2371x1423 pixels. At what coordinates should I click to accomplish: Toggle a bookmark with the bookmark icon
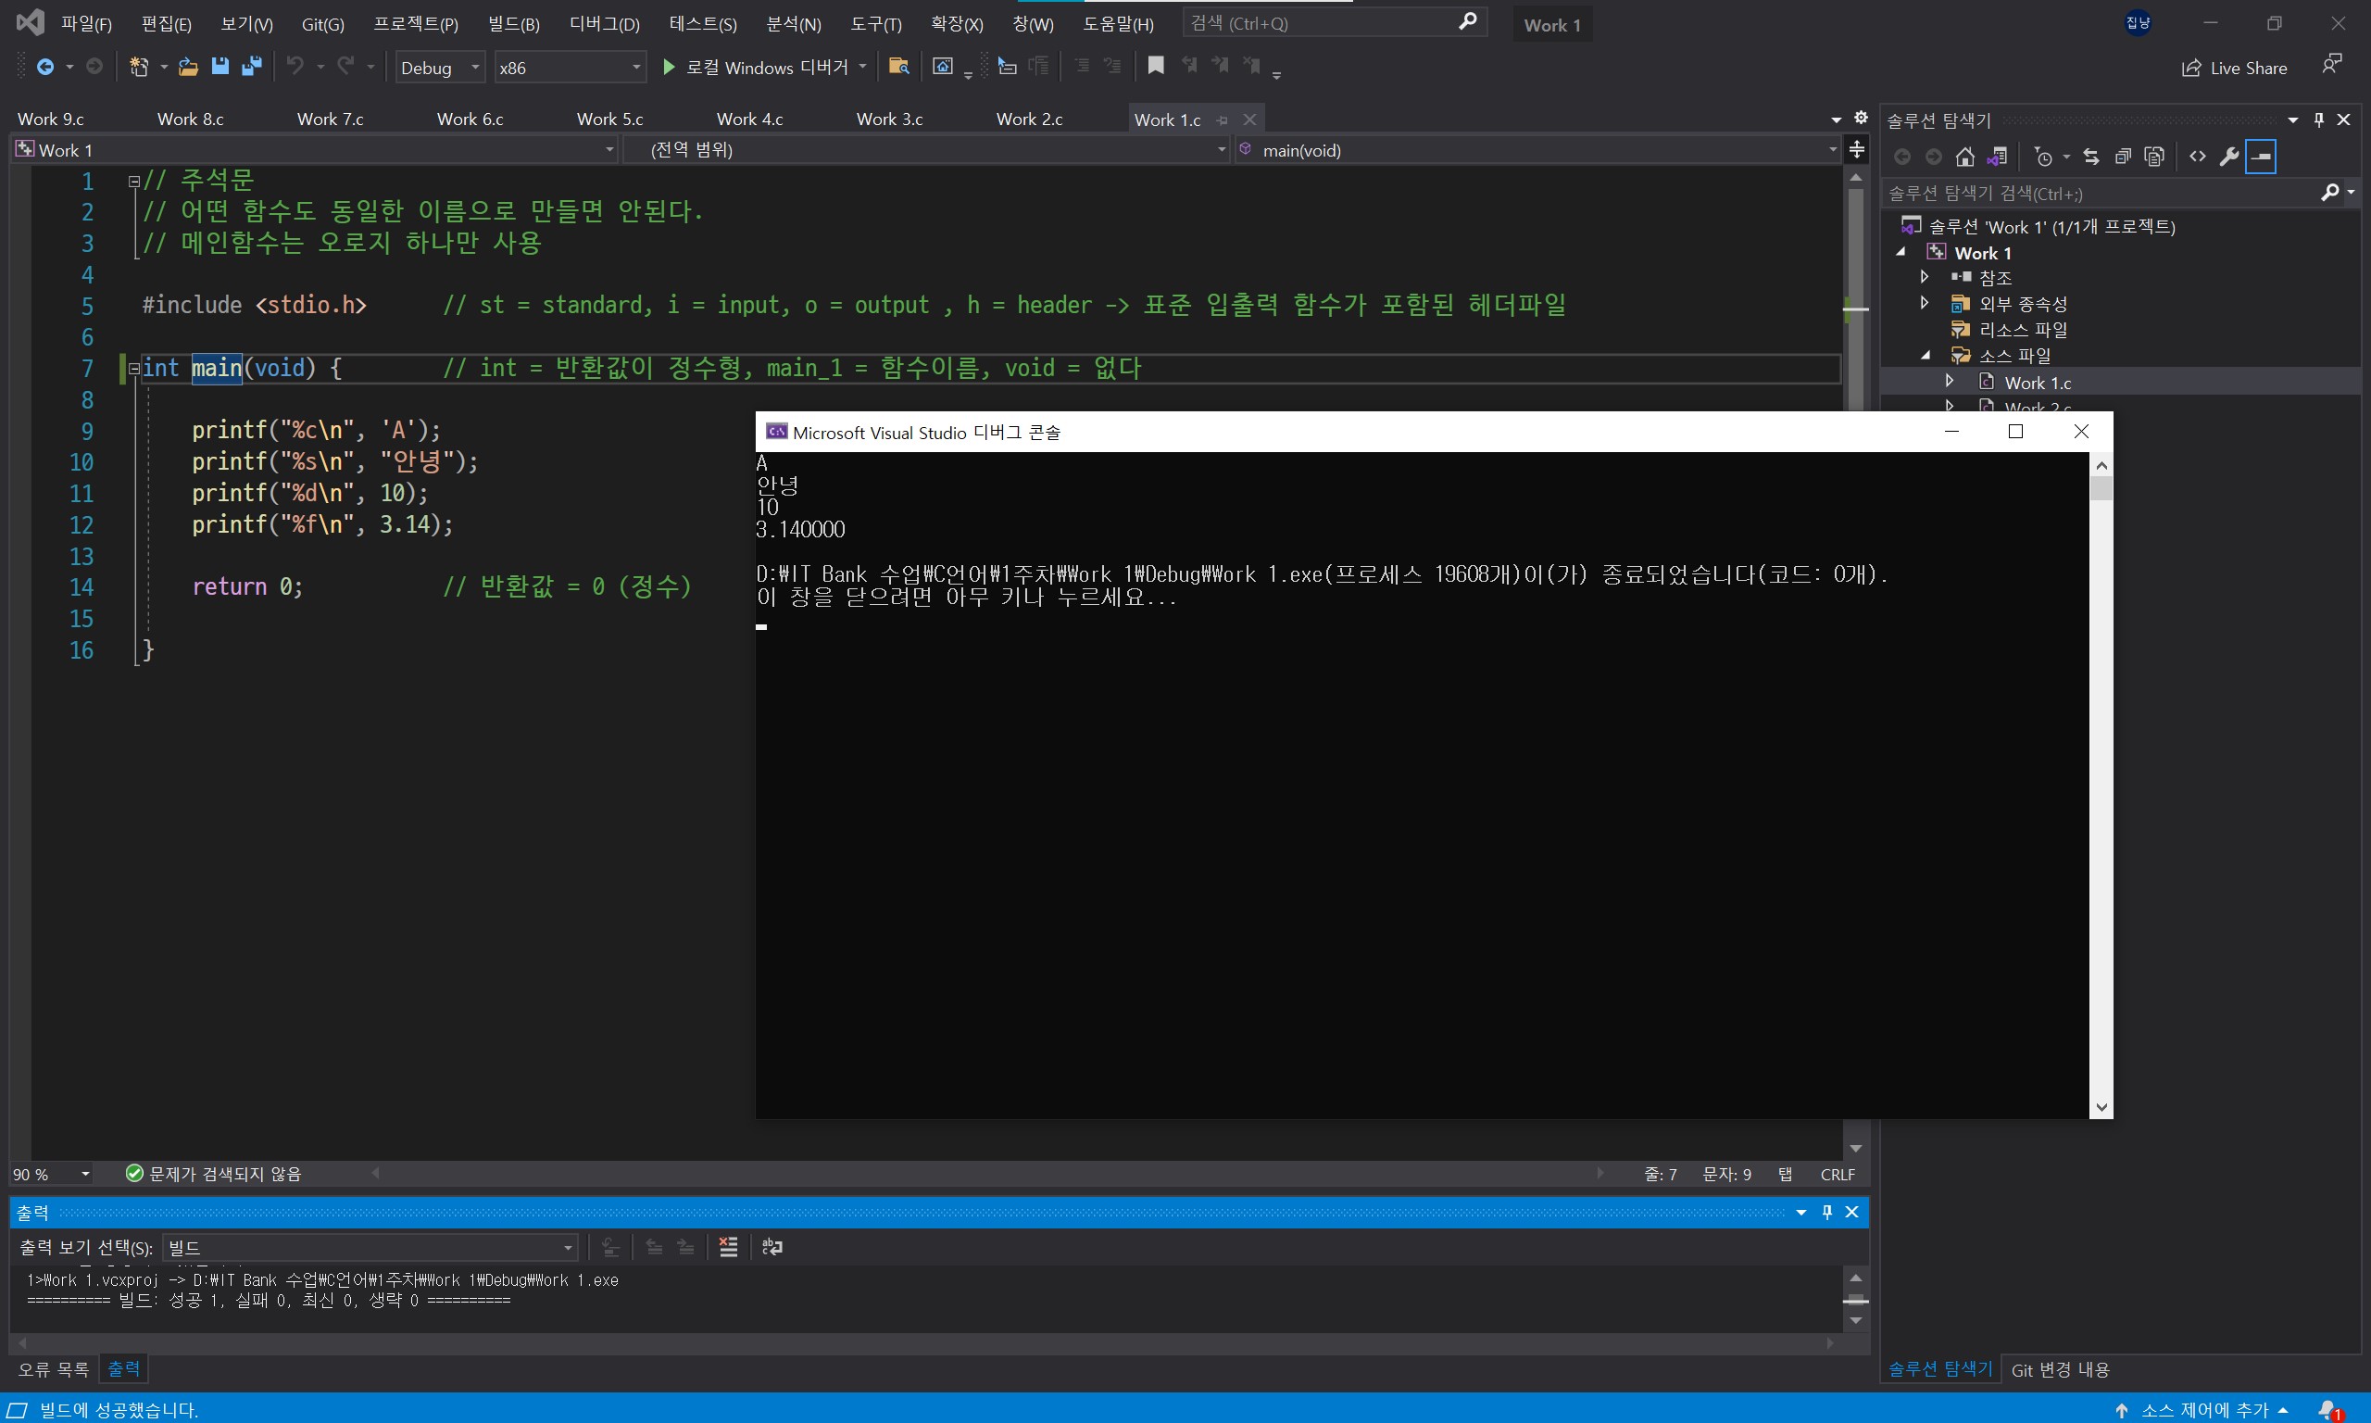click(x=1156, y=65)
